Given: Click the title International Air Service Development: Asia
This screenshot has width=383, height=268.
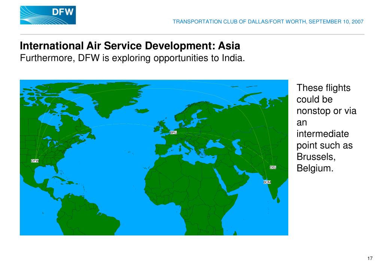Looking at the screenshot, I should point(130,46).
